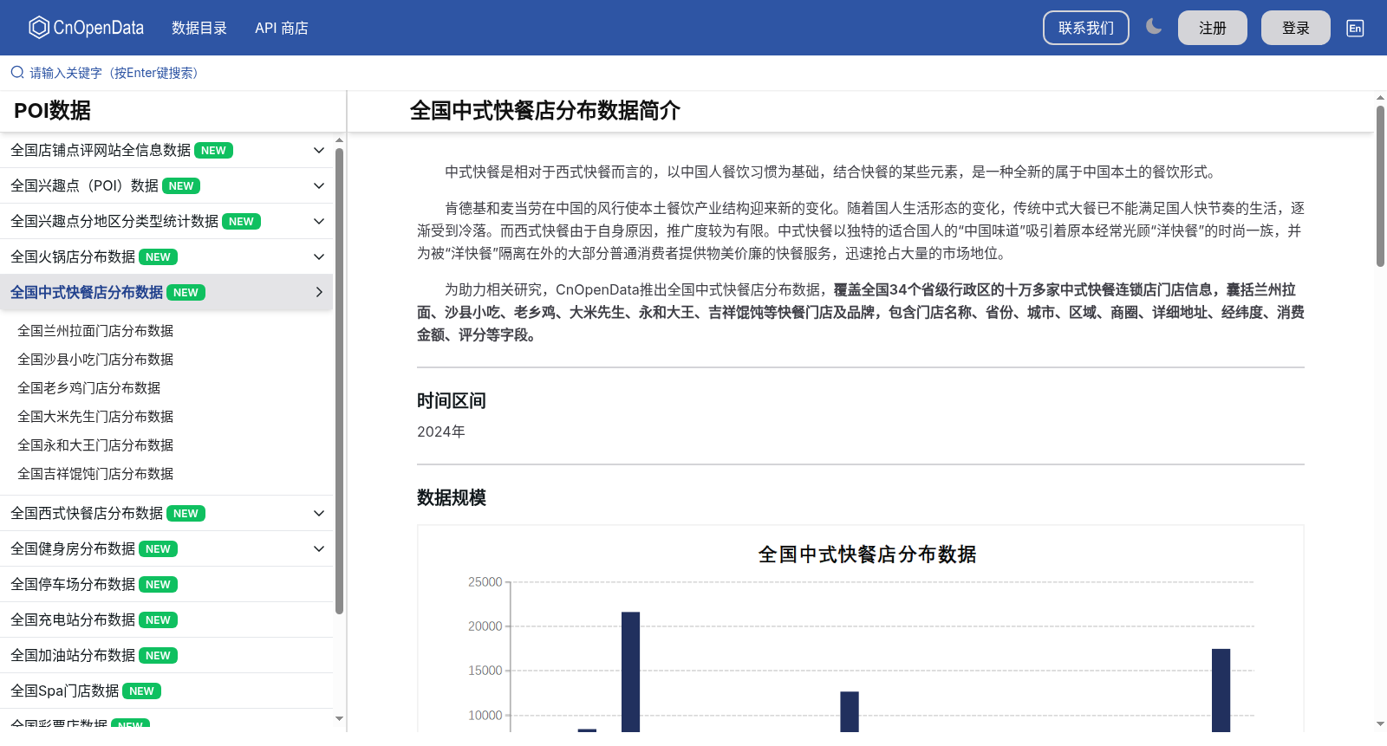Click main page scrollbar thumb

pyautogui.click(x=1380, y=186)
